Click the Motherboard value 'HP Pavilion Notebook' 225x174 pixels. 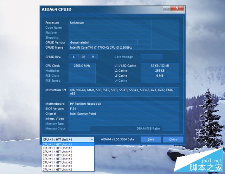pos(85,104)
